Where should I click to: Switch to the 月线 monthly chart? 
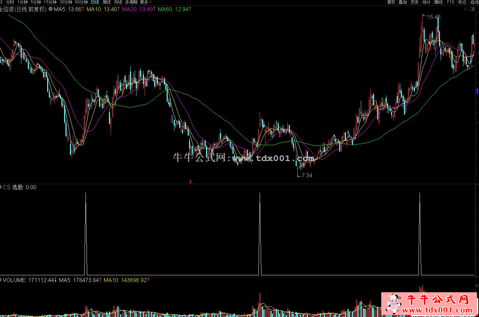118,2
